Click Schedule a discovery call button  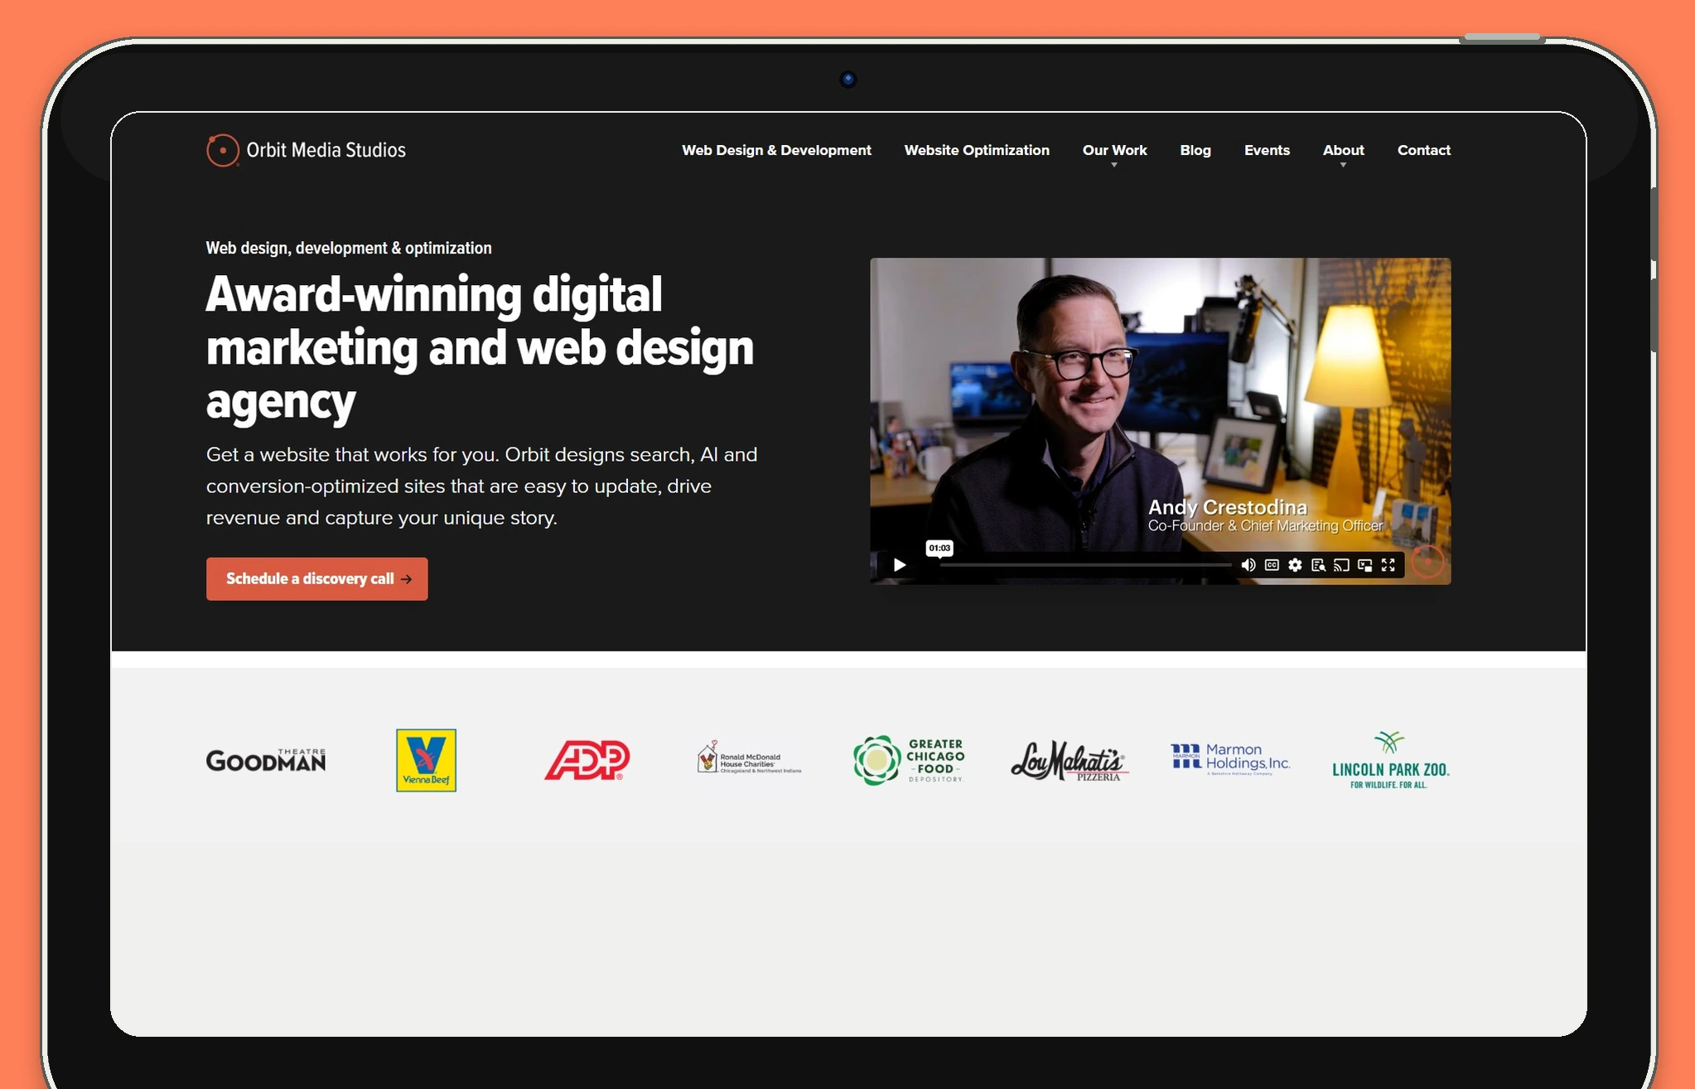[x=316, y=578]
